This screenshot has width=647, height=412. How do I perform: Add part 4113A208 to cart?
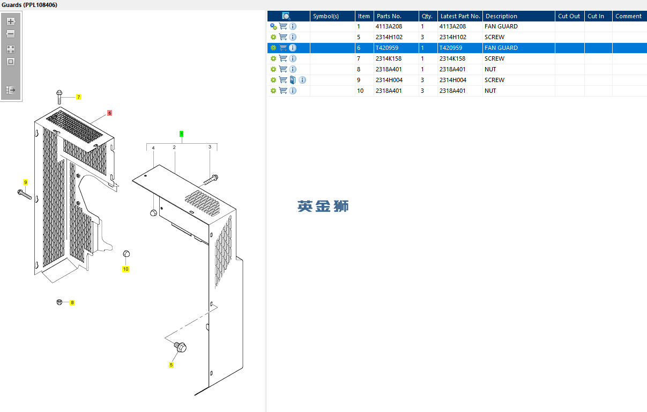coord(283,26)
